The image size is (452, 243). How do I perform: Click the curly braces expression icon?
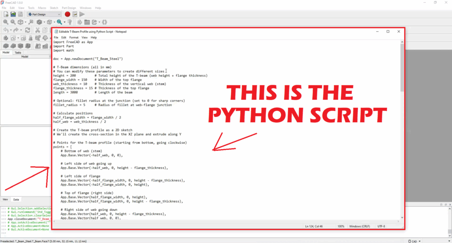[x=104, y=22]
